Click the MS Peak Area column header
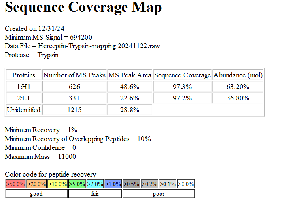This screenshot has width=282, height=207. (130, 75)
